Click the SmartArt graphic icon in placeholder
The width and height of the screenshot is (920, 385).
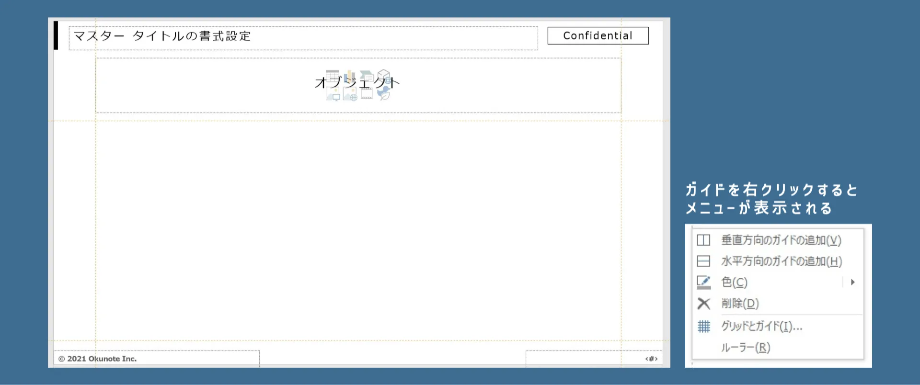(x=367, y=76)
